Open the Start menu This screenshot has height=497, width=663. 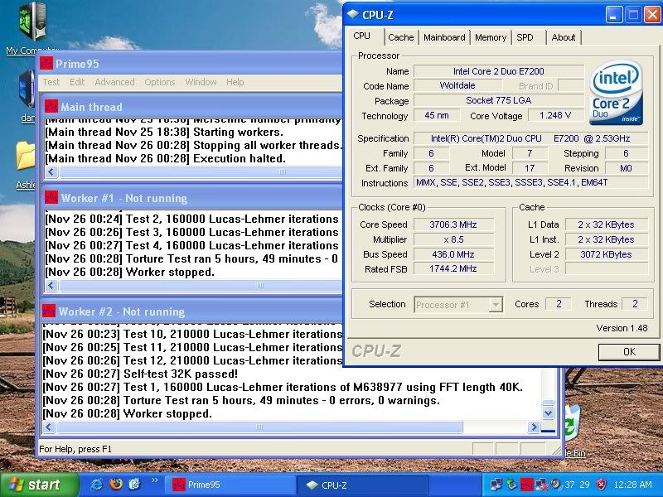click(x=33, y=485)
